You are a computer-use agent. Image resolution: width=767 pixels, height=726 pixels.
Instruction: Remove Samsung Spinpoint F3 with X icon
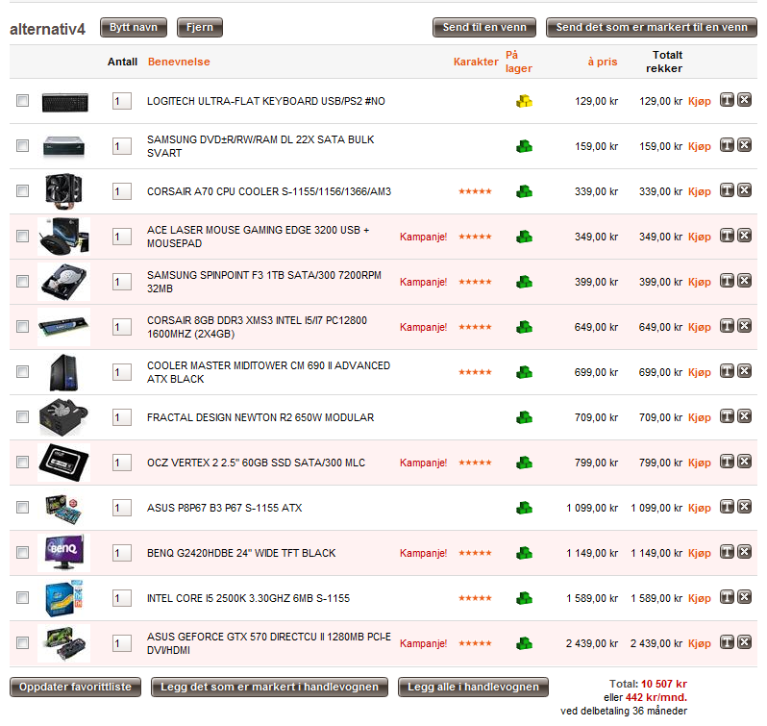[745, 281]
